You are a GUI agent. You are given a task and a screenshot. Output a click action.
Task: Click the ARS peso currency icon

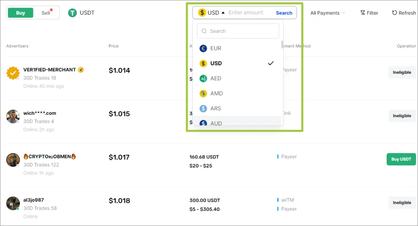point(203,108)
